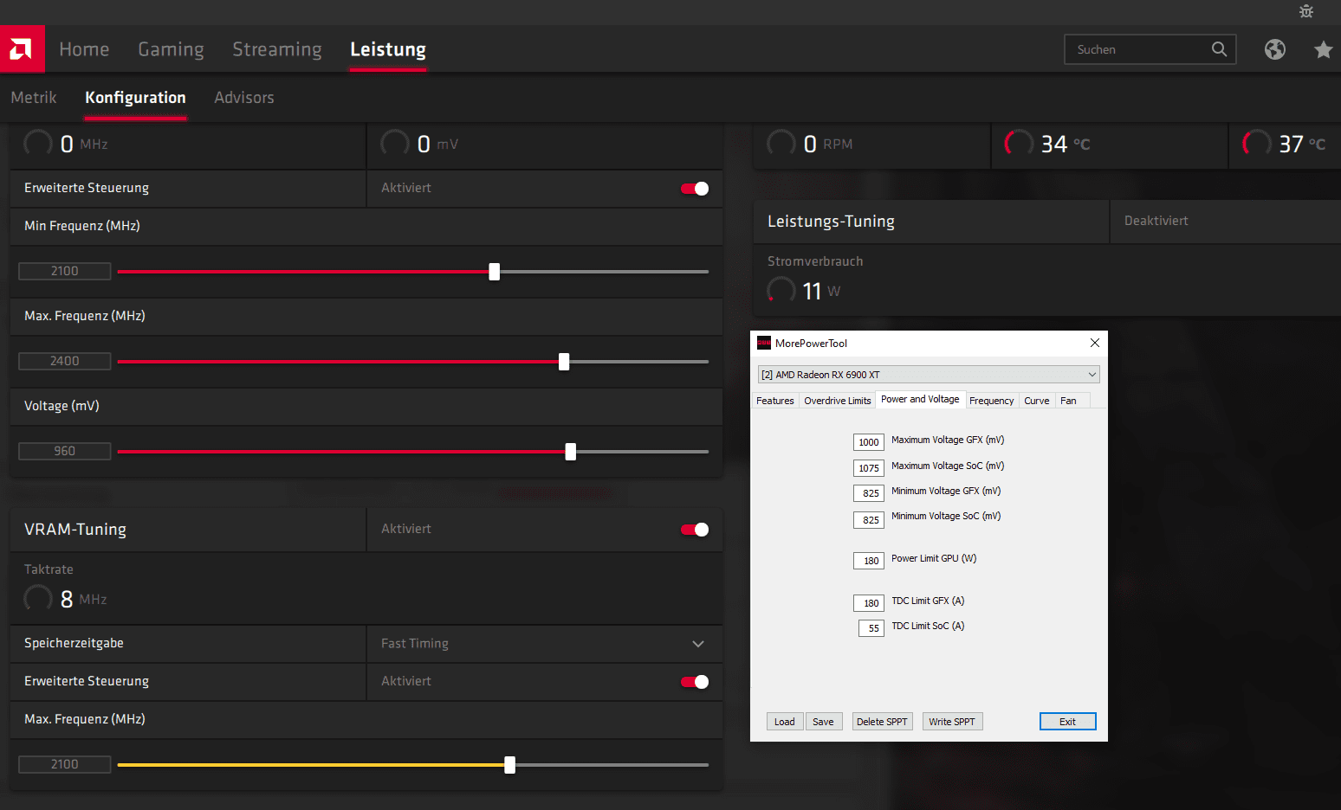The width and height of the screenshot is (1341, 810).
Task: Click the 37 °C temperature reading
Action: coord(1285,144)
